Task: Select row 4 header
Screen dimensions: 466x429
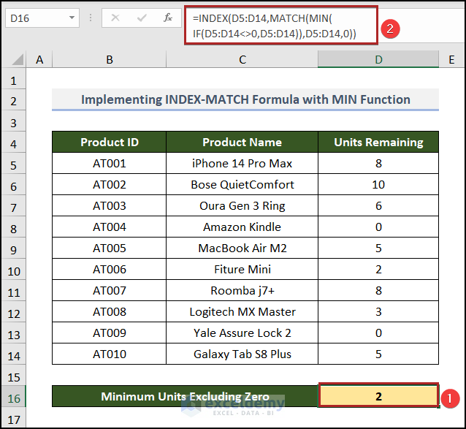Action: [15, 143]
